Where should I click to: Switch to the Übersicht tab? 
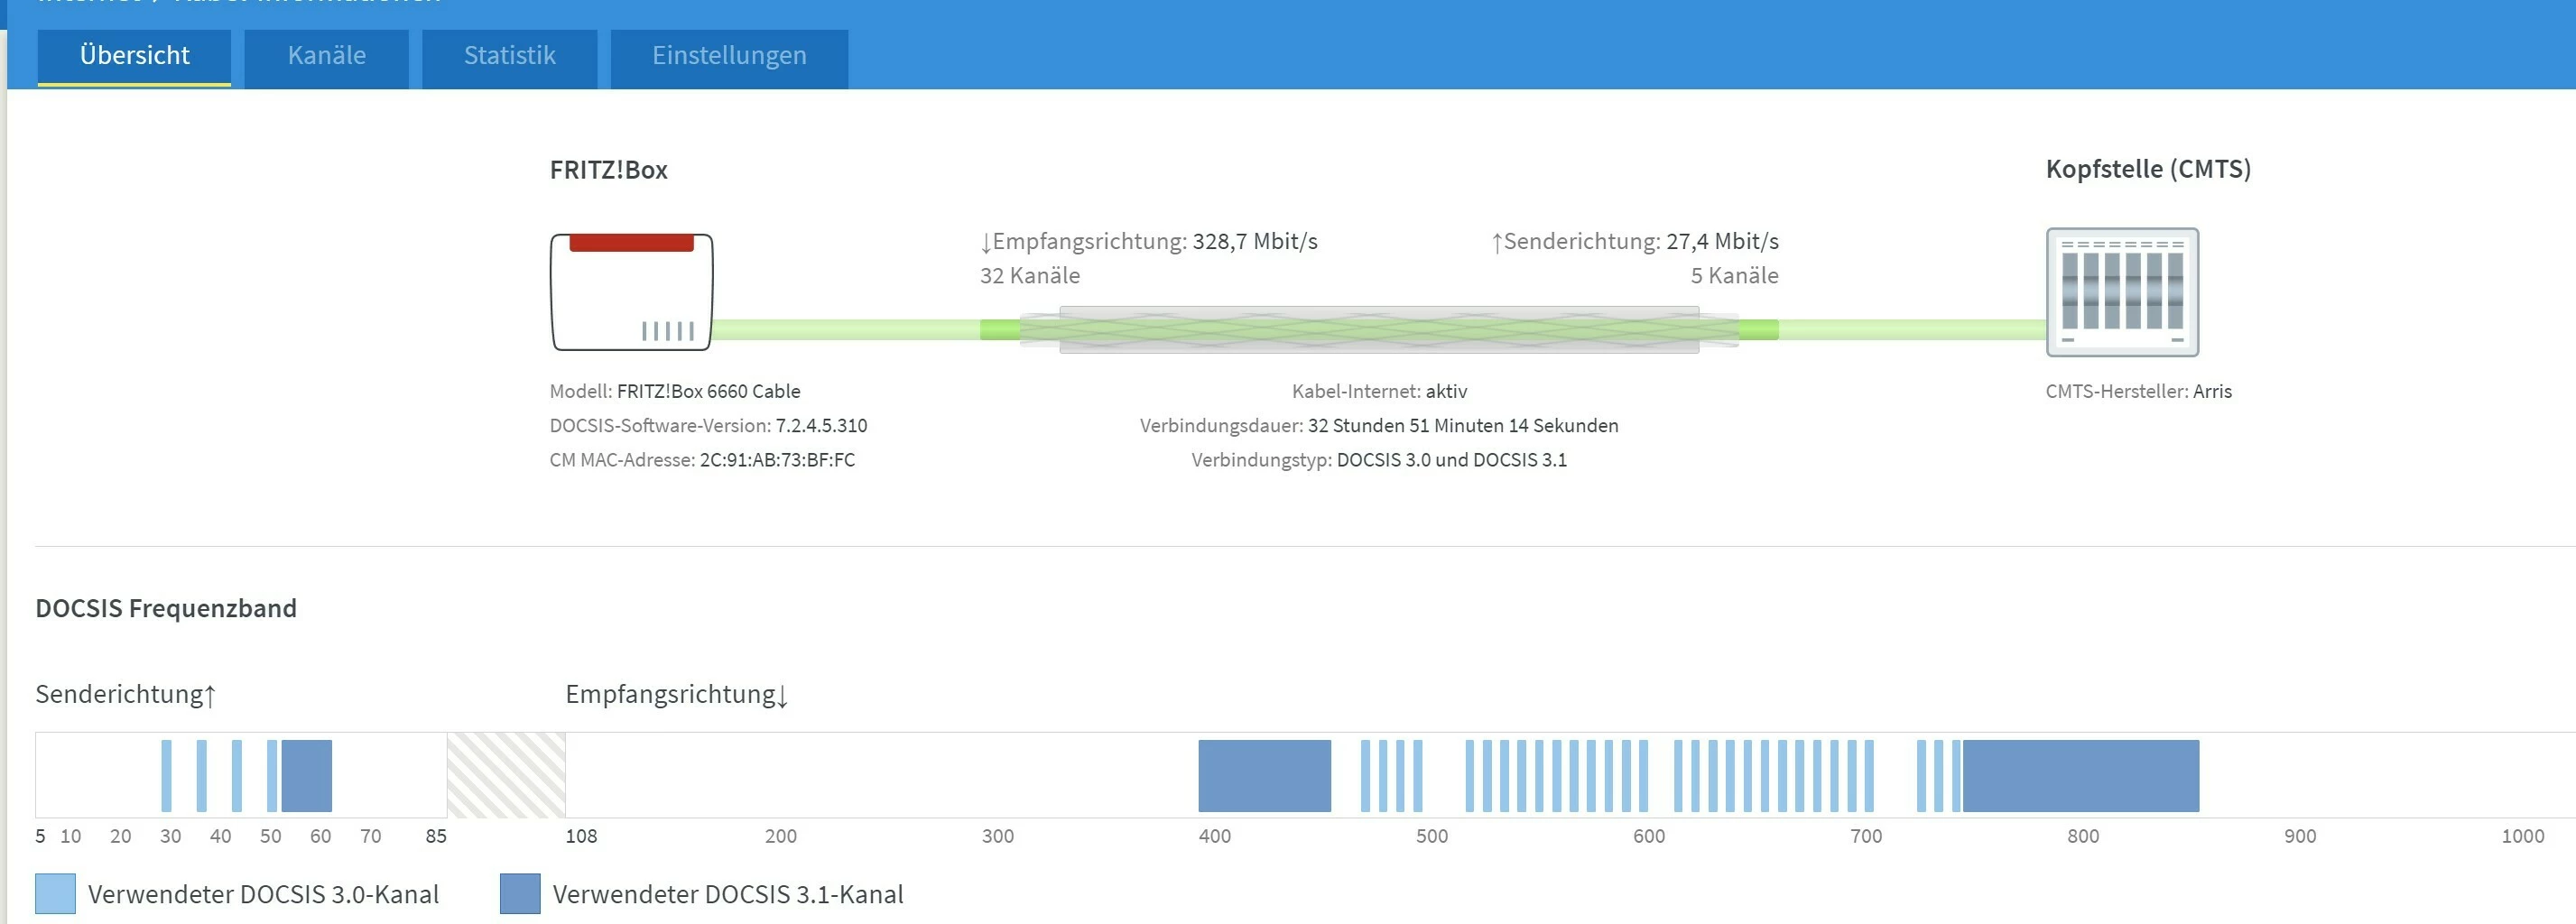pos(134,57)
